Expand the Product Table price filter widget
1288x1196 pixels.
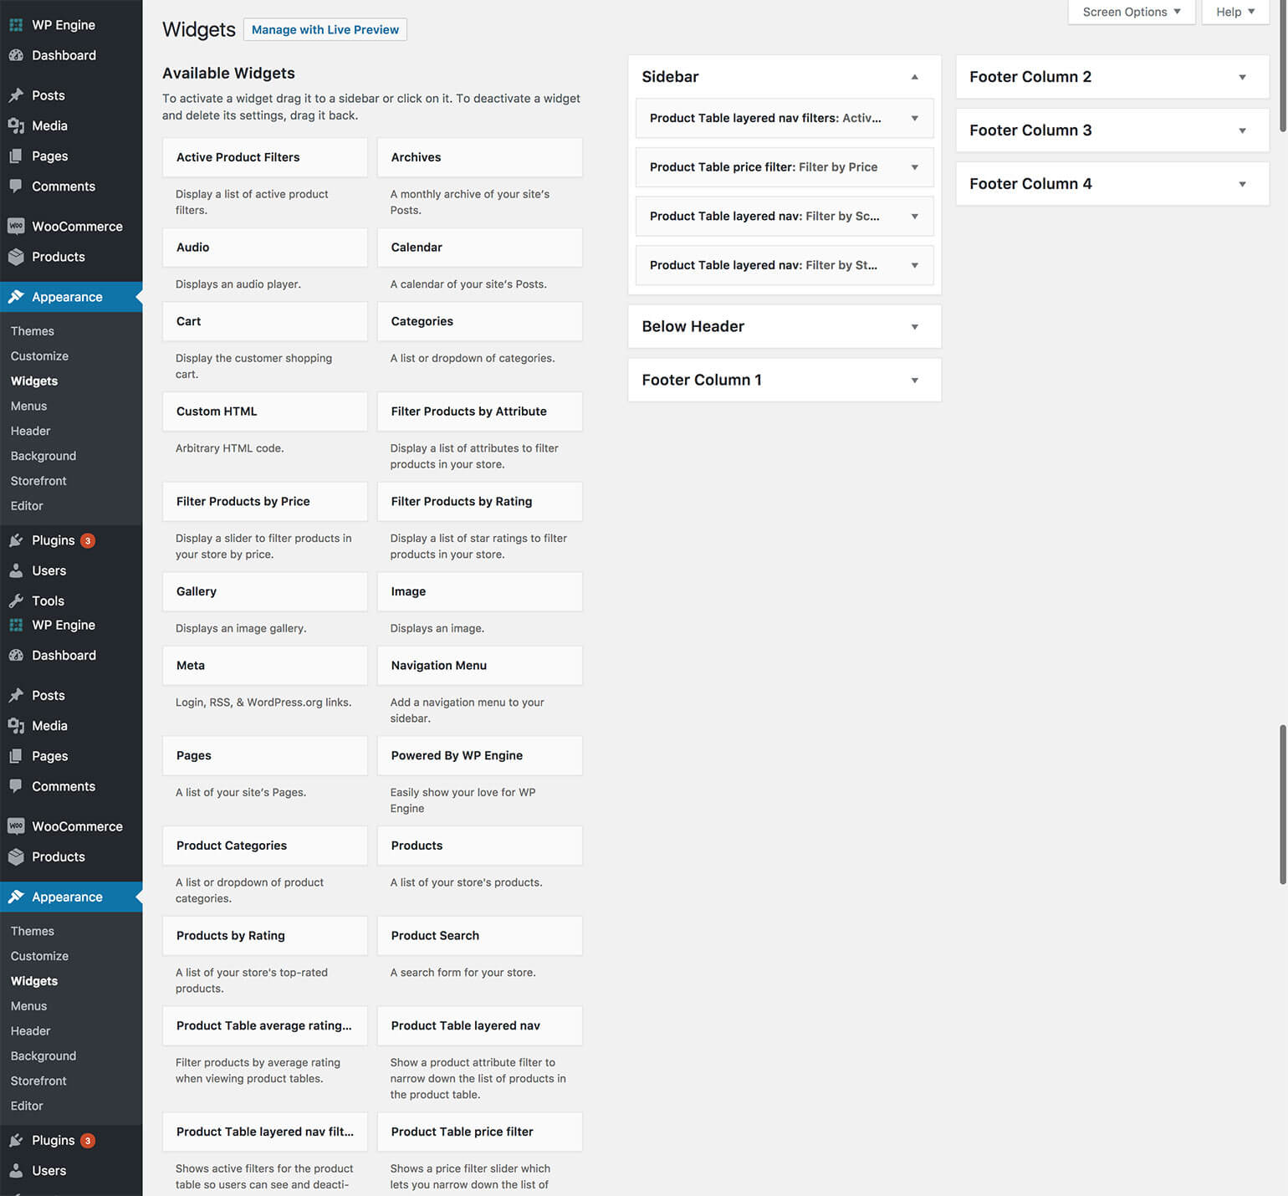point(914,167)
